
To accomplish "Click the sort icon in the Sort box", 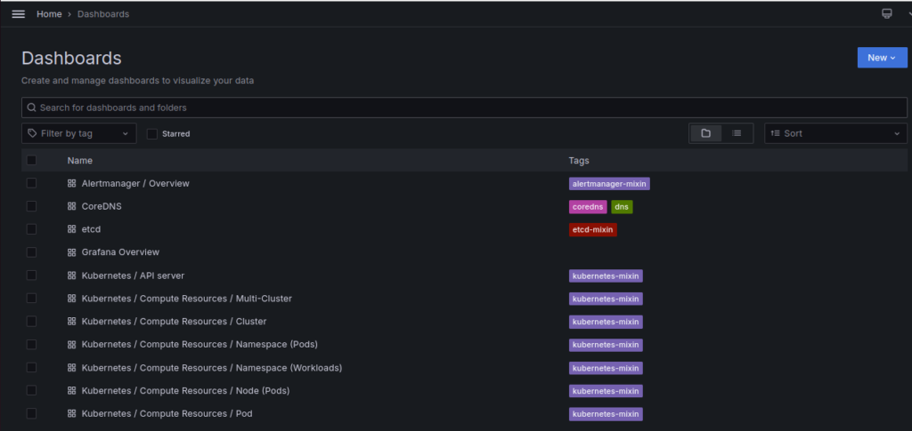I will coord(775,133).
